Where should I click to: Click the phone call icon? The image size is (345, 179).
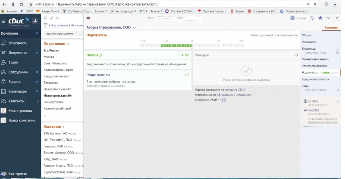click(x=51, y=18)
